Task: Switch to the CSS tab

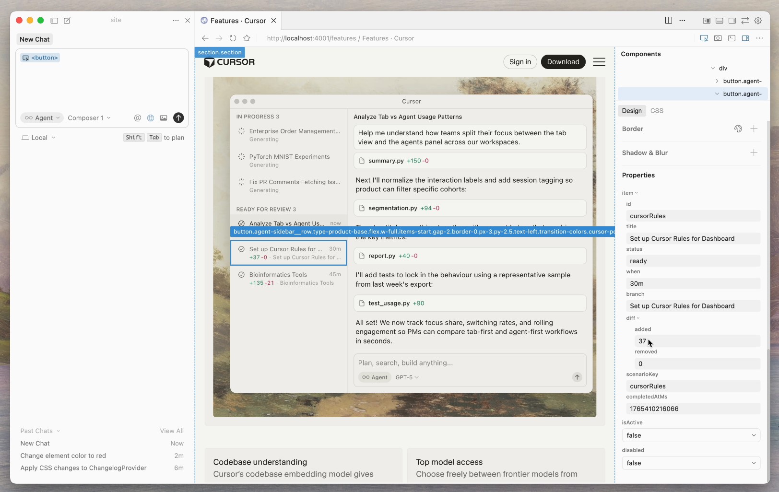Action: coord(657,111)
